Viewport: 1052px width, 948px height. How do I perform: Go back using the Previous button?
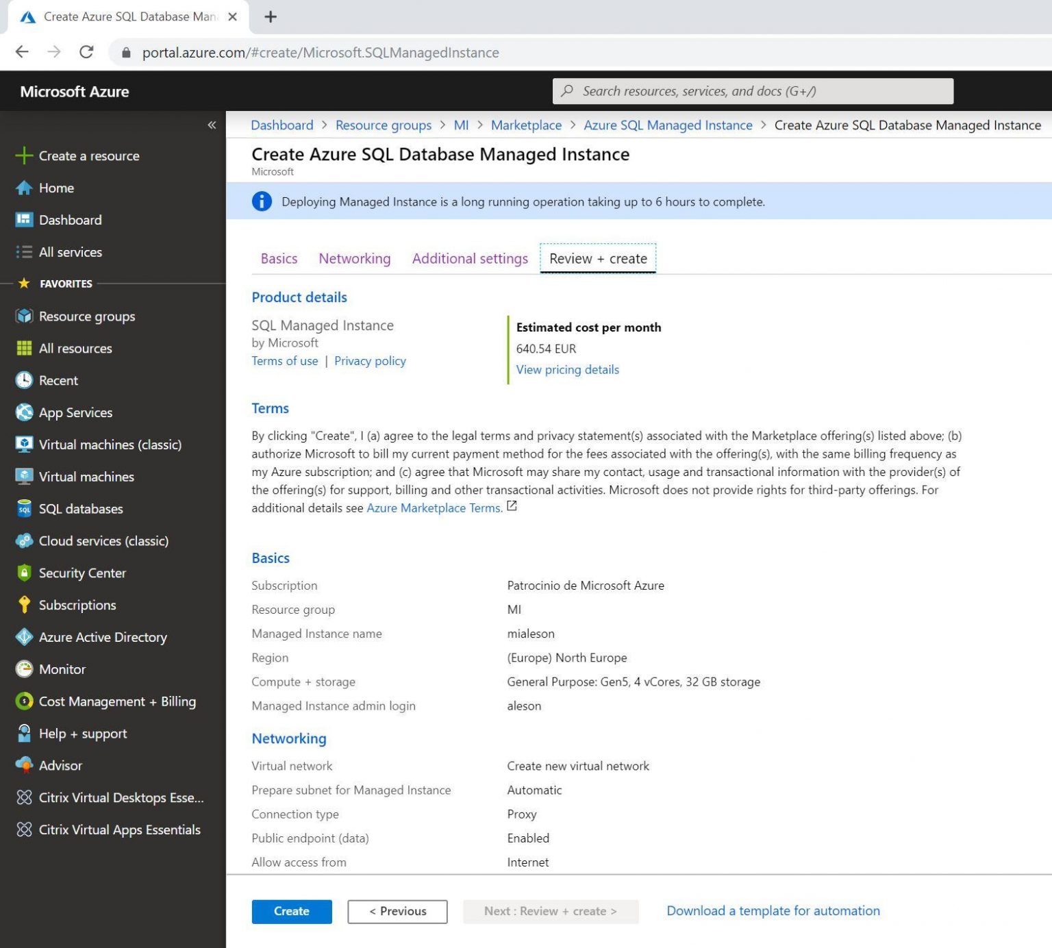pyautogui.click(x=397, y=911)
